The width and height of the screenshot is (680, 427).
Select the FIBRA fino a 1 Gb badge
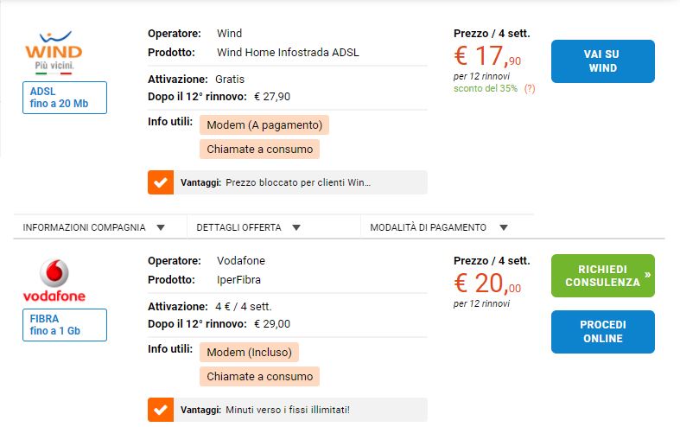(x=65, y=325)
